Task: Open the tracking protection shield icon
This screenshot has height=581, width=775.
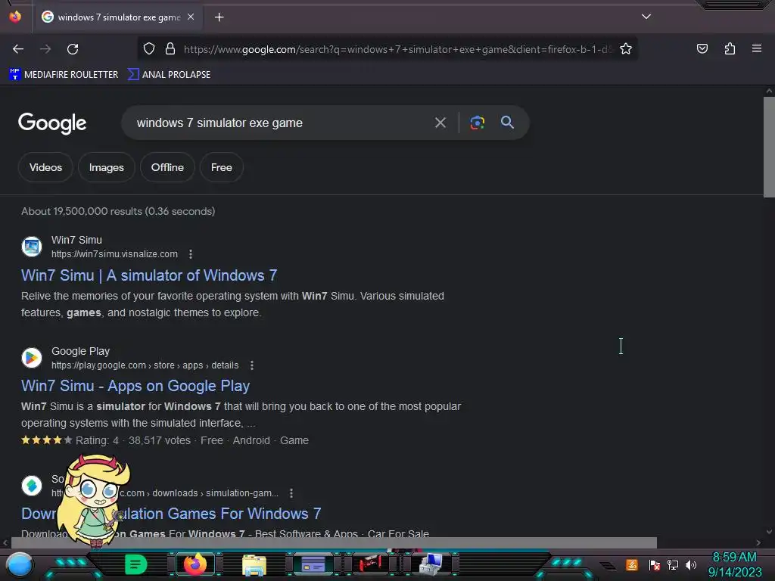Action: pos(149,49)
